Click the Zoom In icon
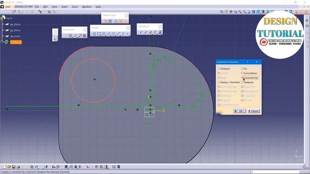Viewport: 310px width, 174px height. point(240,12)
